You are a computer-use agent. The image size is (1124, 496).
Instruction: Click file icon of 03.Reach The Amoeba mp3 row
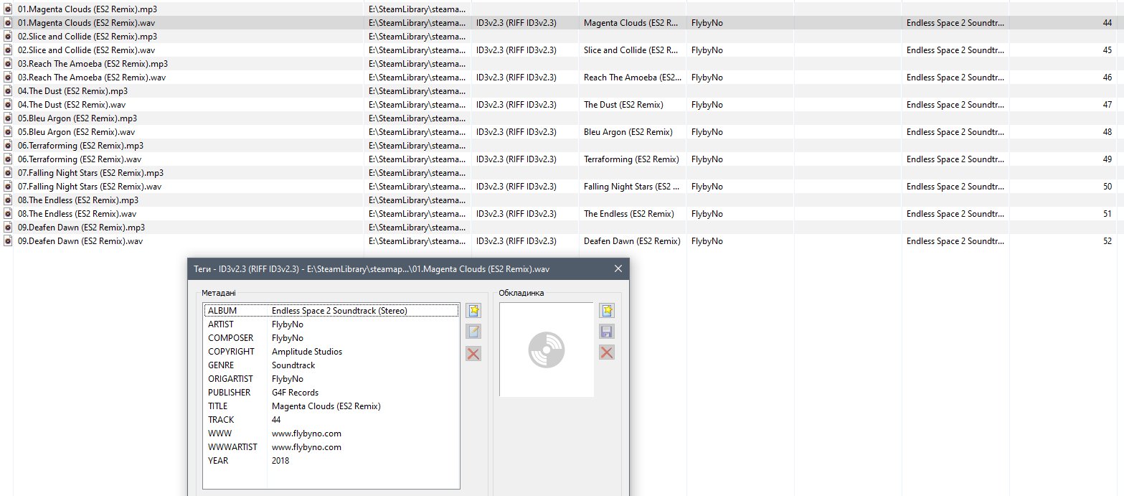pyautogui.click(x=9, y=64)
